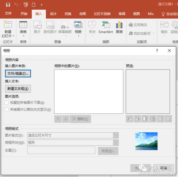Click the New blank document icon
This screenshot has width=178, height=177.
pyautogui.click(x=33, y=5)
